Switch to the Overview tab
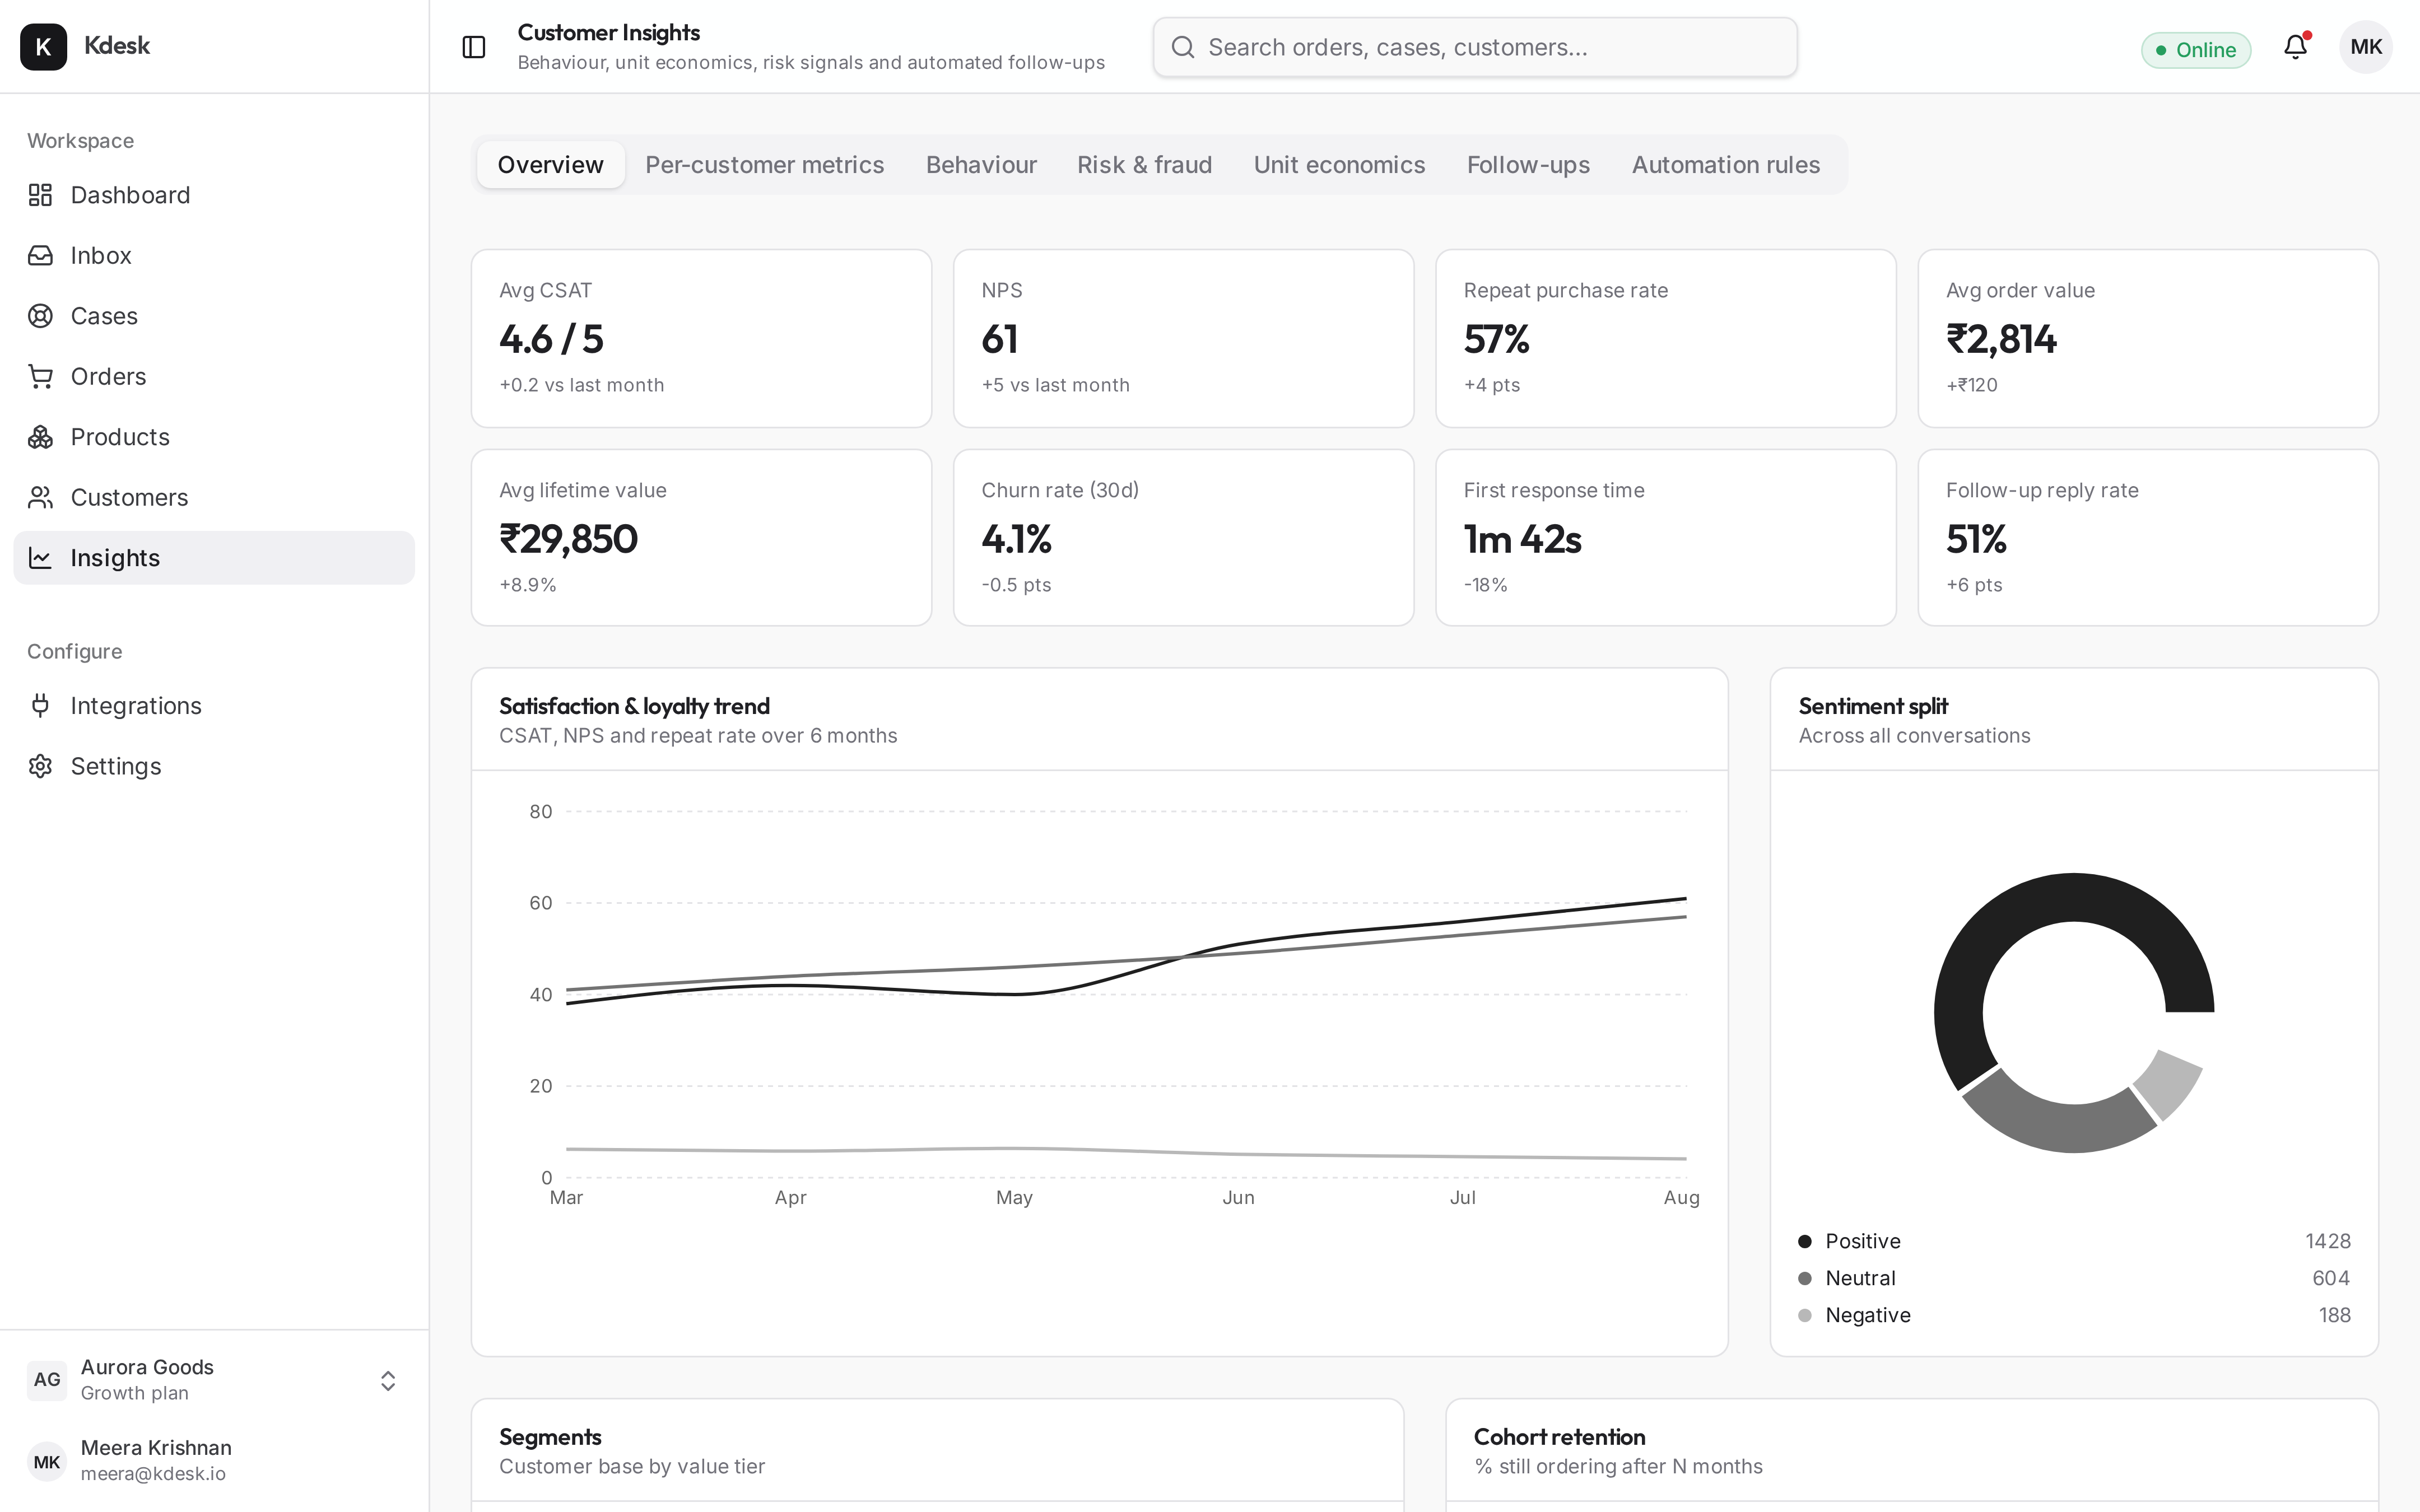This screenshot has height=1512, width=2420. pos(551,165)
